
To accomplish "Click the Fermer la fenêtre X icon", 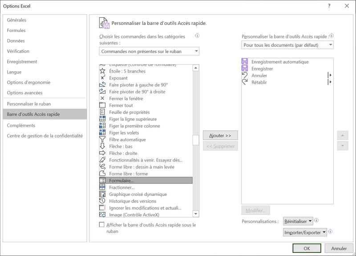I will (x=102, y=98).
